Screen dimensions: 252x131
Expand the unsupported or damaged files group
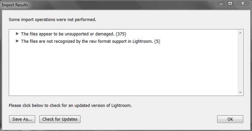(x=17, y=34)
